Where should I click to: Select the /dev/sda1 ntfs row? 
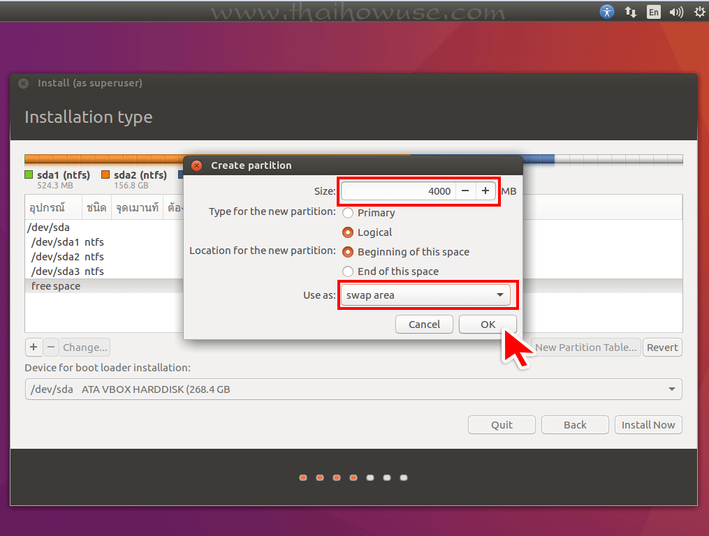(105, 242)
